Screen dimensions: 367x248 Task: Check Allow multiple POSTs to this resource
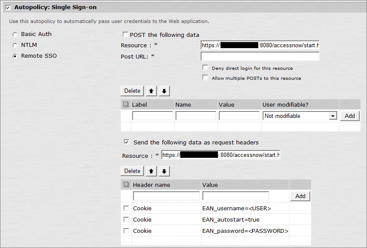tap(205, 78)
